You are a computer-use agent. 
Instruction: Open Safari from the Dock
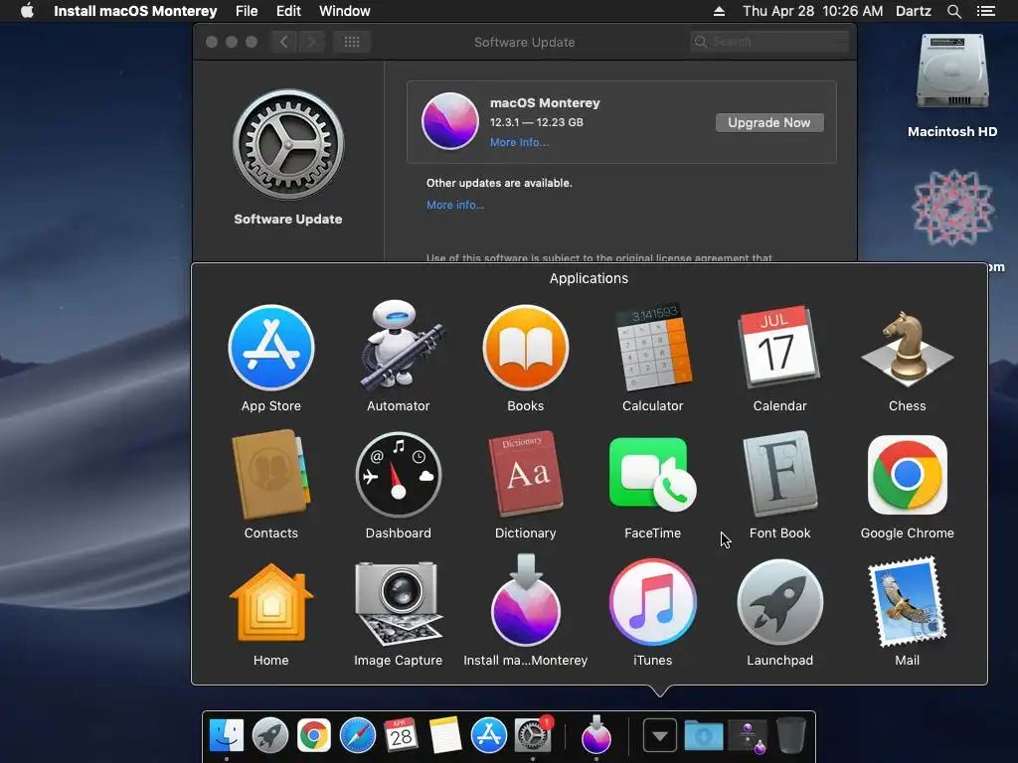point(358,736)
